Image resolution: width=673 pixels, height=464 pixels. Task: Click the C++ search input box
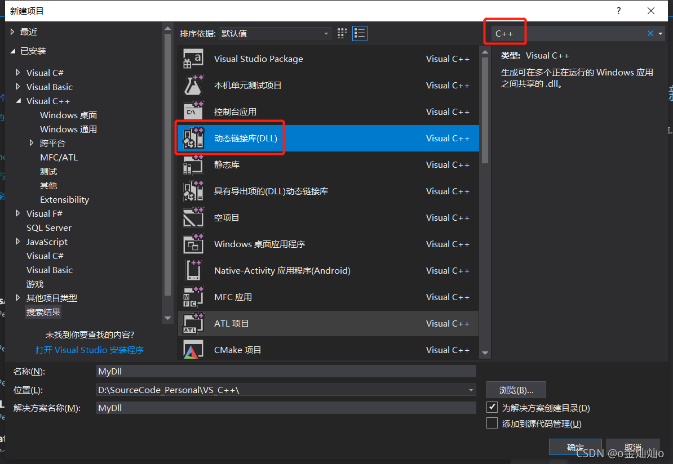569,33
